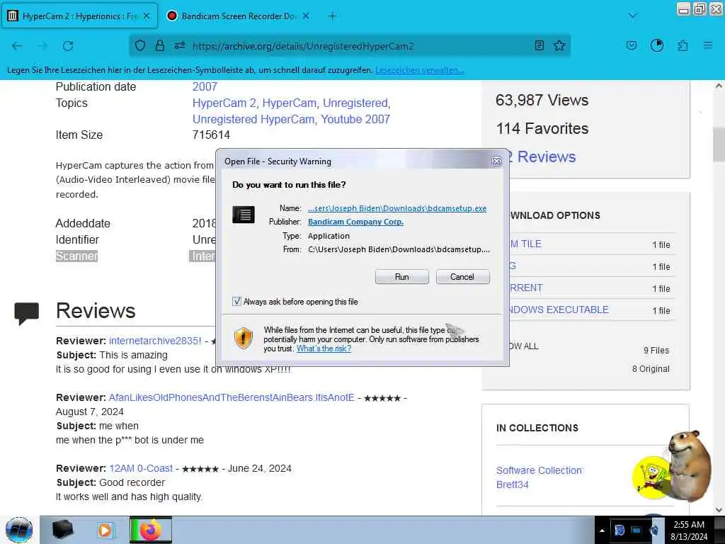This screenshot has width=725, height=544.
Task: Close the HyperCam 2 tab
Action: [x=147, y=16]
